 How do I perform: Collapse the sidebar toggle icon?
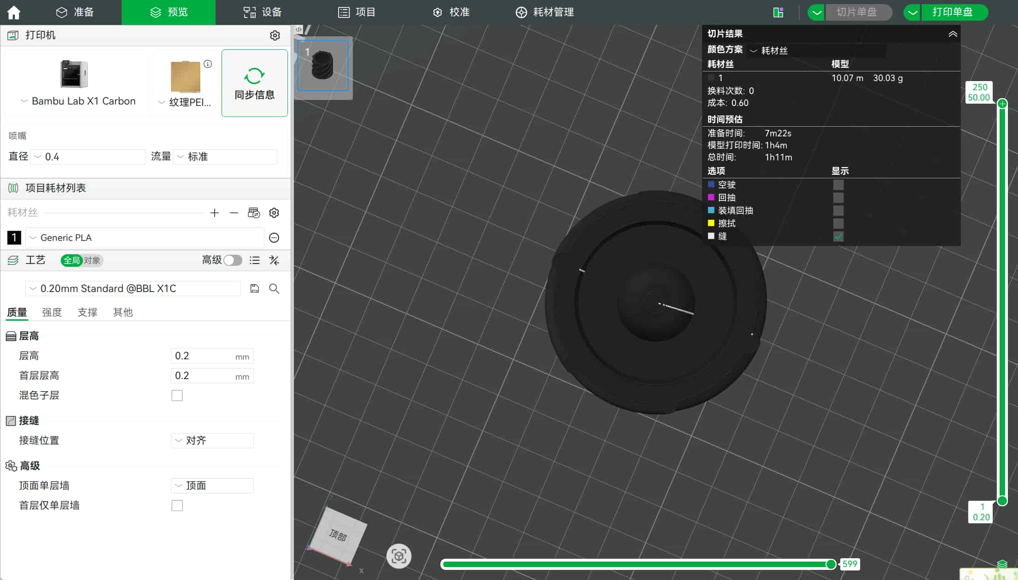[x=298, y=29]
